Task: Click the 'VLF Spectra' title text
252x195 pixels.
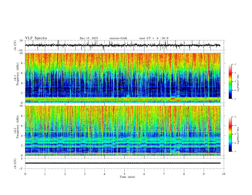Action: (x=36, y=38)
